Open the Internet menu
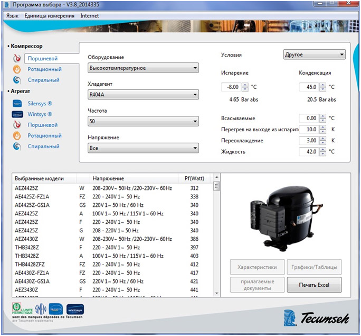 [x=90, y=16]
